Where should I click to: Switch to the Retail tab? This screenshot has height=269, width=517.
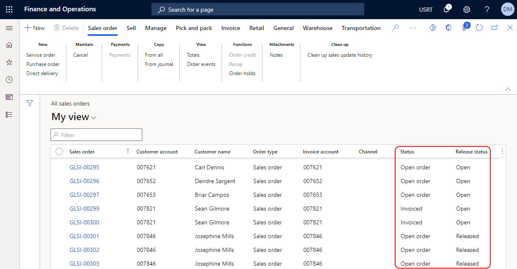click(x=257, y=28)
